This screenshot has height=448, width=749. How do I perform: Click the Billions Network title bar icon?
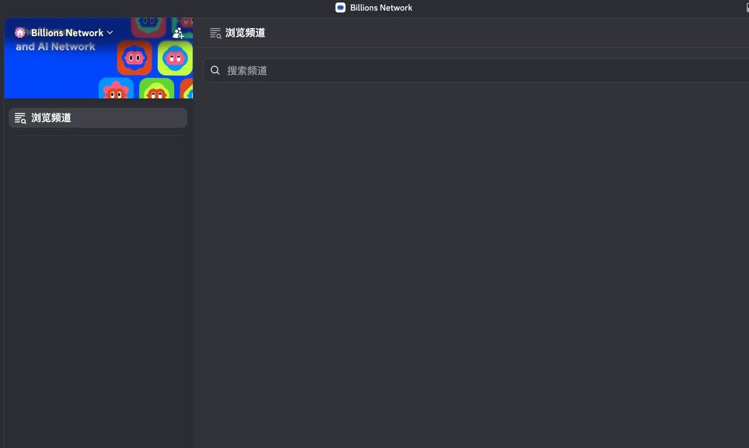pos(340,7)
